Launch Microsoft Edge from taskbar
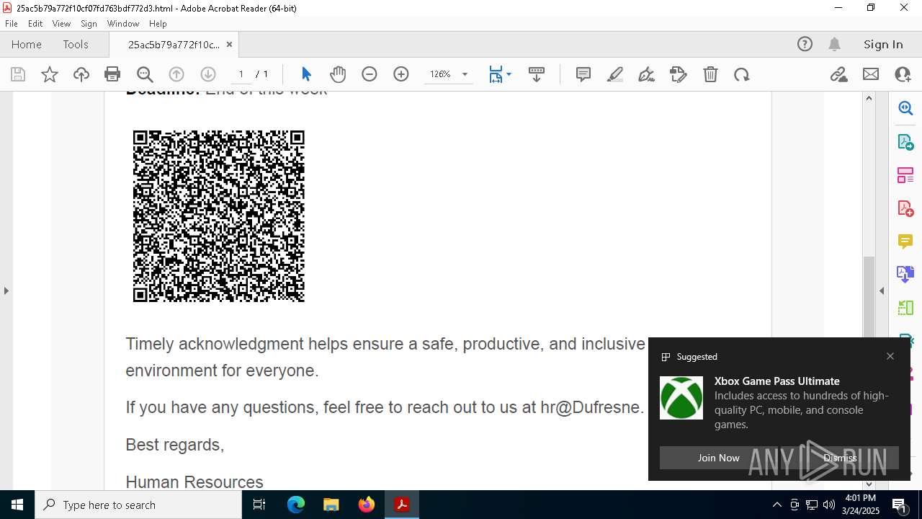922x519 pixels. [x=296, y=505]
